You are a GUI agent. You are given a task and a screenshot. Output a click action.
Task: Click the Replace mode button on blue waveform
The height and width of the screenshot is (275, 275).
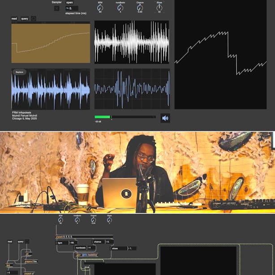[19, 72]
